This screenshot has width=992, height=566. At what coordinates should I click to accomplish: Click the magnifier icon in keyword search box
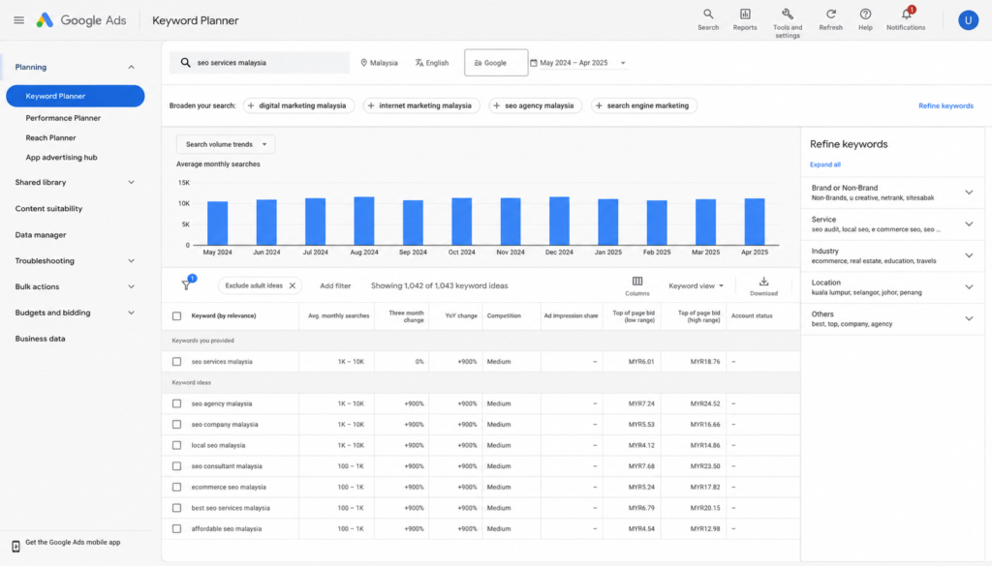185,63
